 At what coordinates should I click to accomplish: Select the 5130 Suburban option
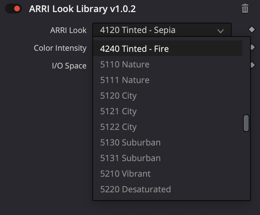pyautogui.click(x=168, y=142)
